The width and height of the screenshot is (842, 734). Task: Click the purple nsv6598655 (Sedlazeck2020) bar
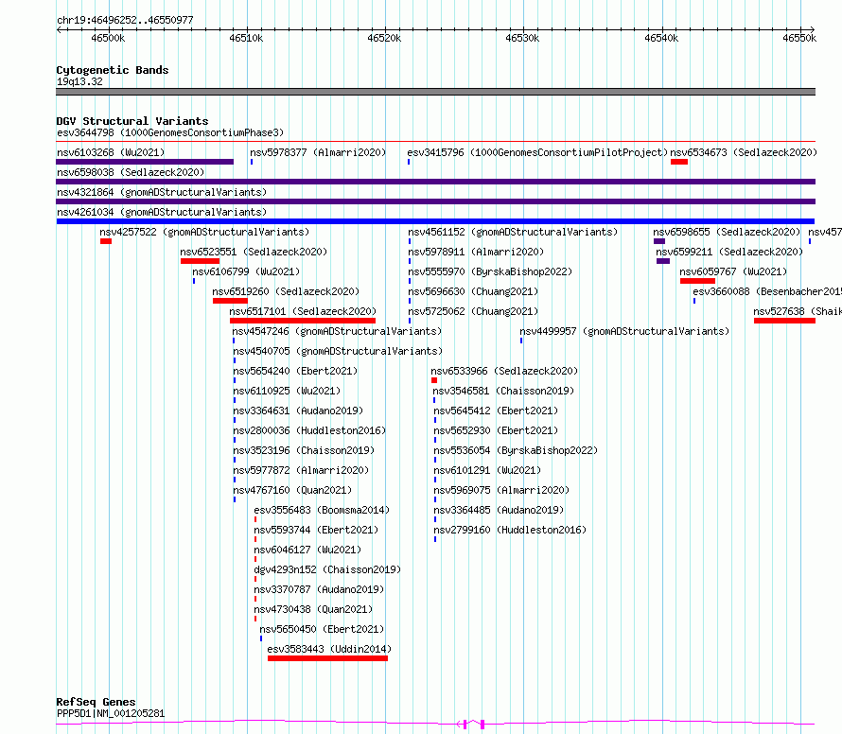(659, 241)
